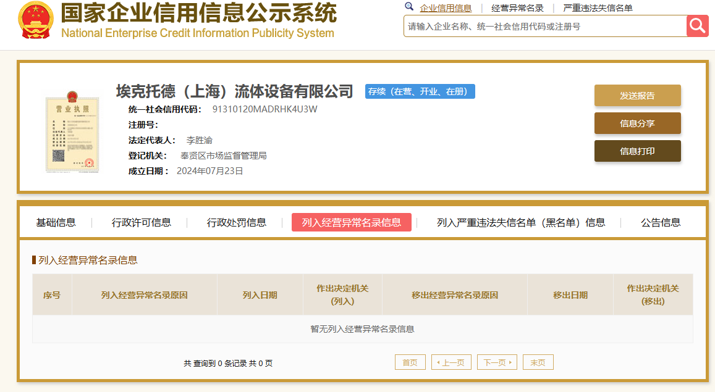This screenshot has width=715, height=392.
Task: Click the 注册号 label
Action: click(x=143, y=125)
